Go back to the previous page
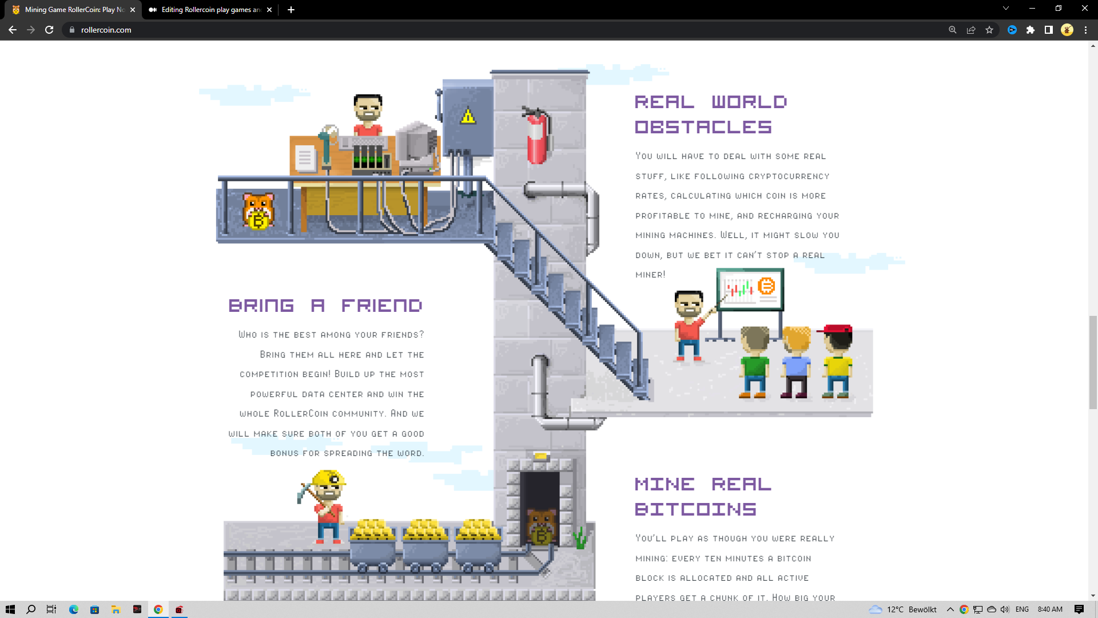Image resolution: width=1098 pixels, height=618 pixels. point(13,30)
